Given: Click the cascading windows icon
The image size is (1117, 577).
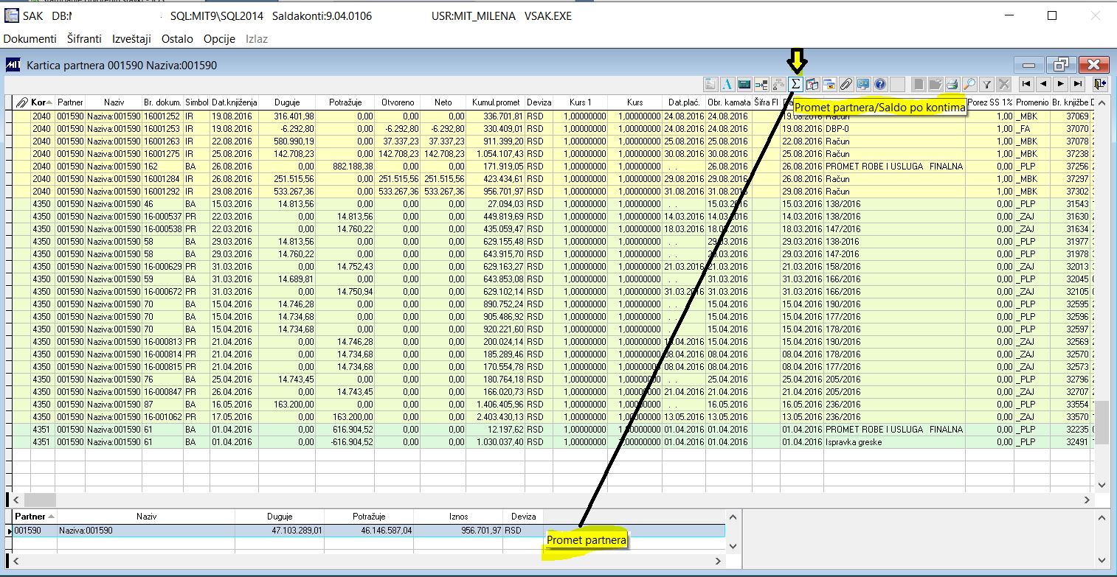Looking at the screenshot, I should (x=829, y=84).
